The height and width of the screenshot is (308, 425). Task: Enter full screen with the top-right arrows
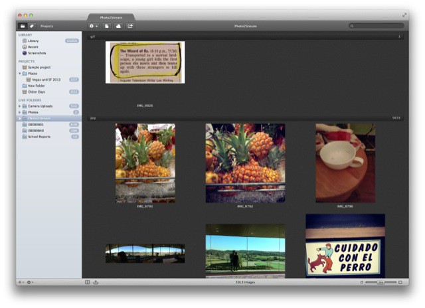coord(404,15)
